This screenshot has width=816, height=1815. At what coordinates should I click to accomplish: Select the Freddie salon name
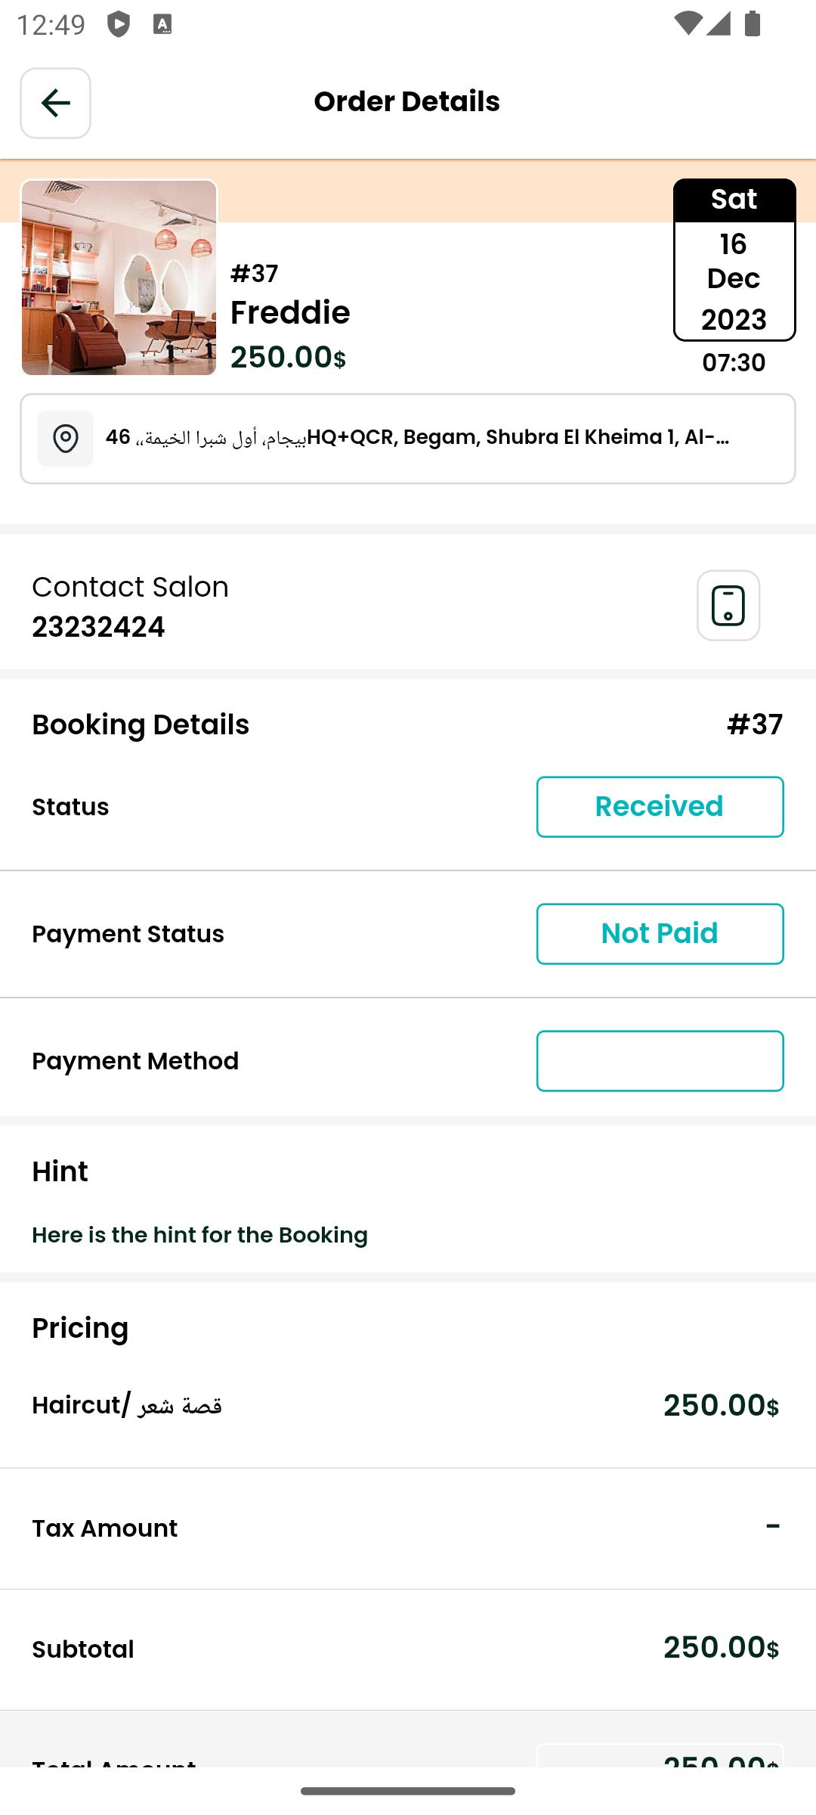tap(290, 312)
